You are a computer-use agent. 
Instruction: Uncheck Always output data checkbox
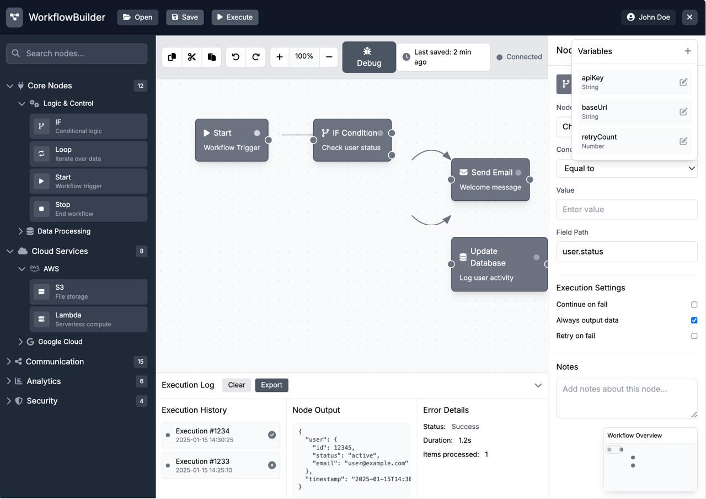click(694, 320)
